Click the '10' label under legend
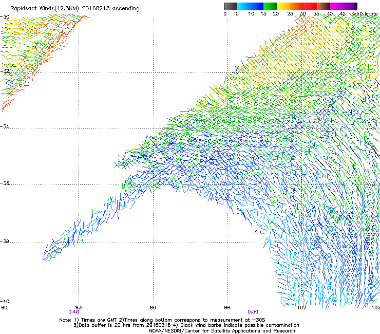 pos(251,14)
